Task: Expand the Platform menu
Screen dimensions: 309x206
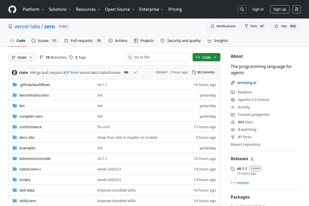Action: click(x=33, y=9)
